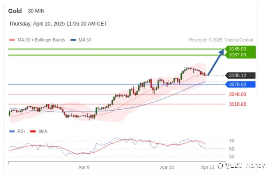
Task: Click the Gold chart title
Action: 15,11
